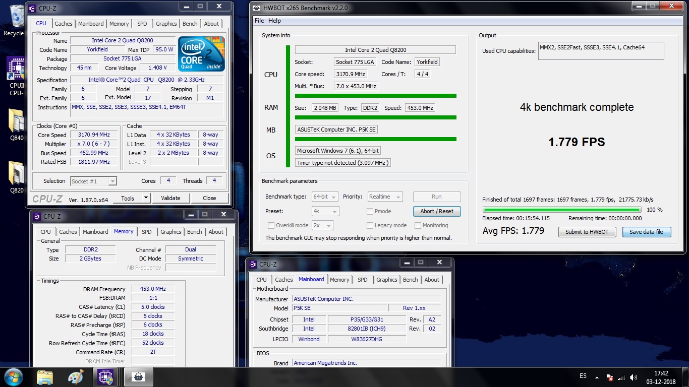Screen dimensions: 689x387
Task: Switch to CPU-Z via taskbar icon
Action: pyautogui.click(x=105, y=377)
